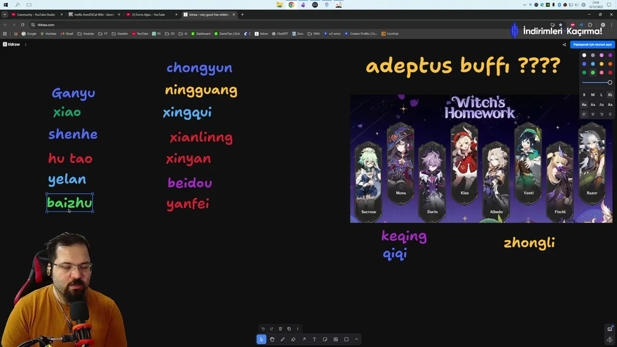
Task: Click the share icon beside sign-in button
Action: tap(564, 44)
